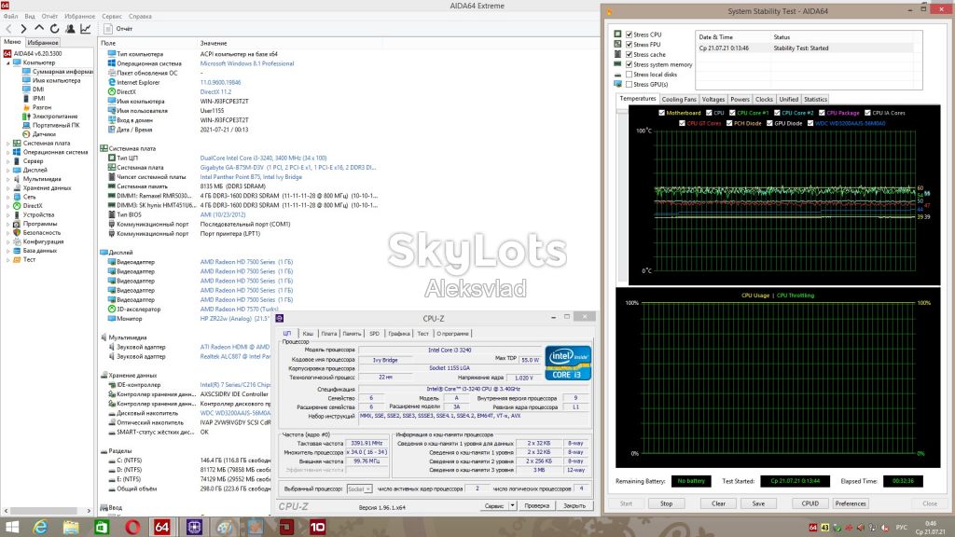Toggle the Motherboard temperature graph checkbox
The height and width of the screenshot is (537, 955).
[x=661, y=113]
